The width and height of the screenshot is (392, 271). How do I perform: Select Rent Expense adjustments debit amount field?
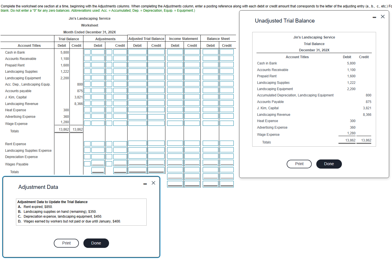click(98, 143)
